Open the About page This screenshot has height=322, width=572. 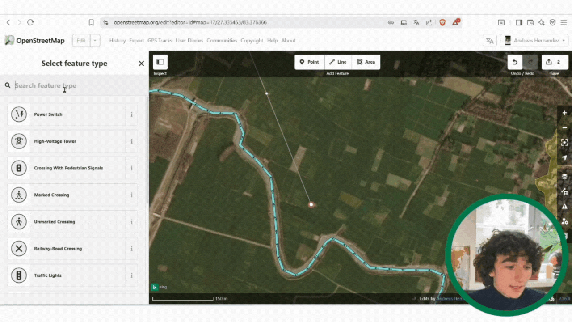click(288, 40)
